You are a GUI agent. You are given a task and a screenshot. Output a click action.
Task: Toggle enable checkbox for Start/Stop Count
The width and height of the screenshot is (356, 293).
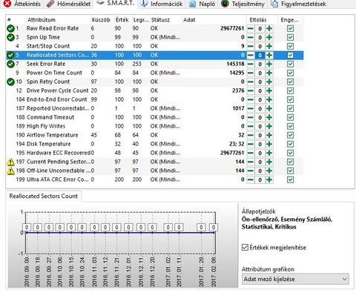click(290, 46)
